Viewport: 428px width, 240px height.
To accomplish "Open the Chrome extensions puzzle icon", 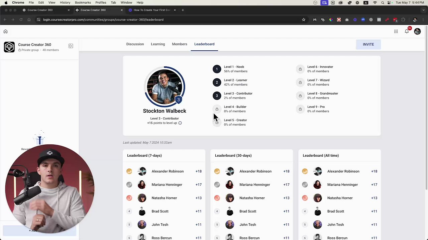I will pyautogui.click(x=403, y=20).
